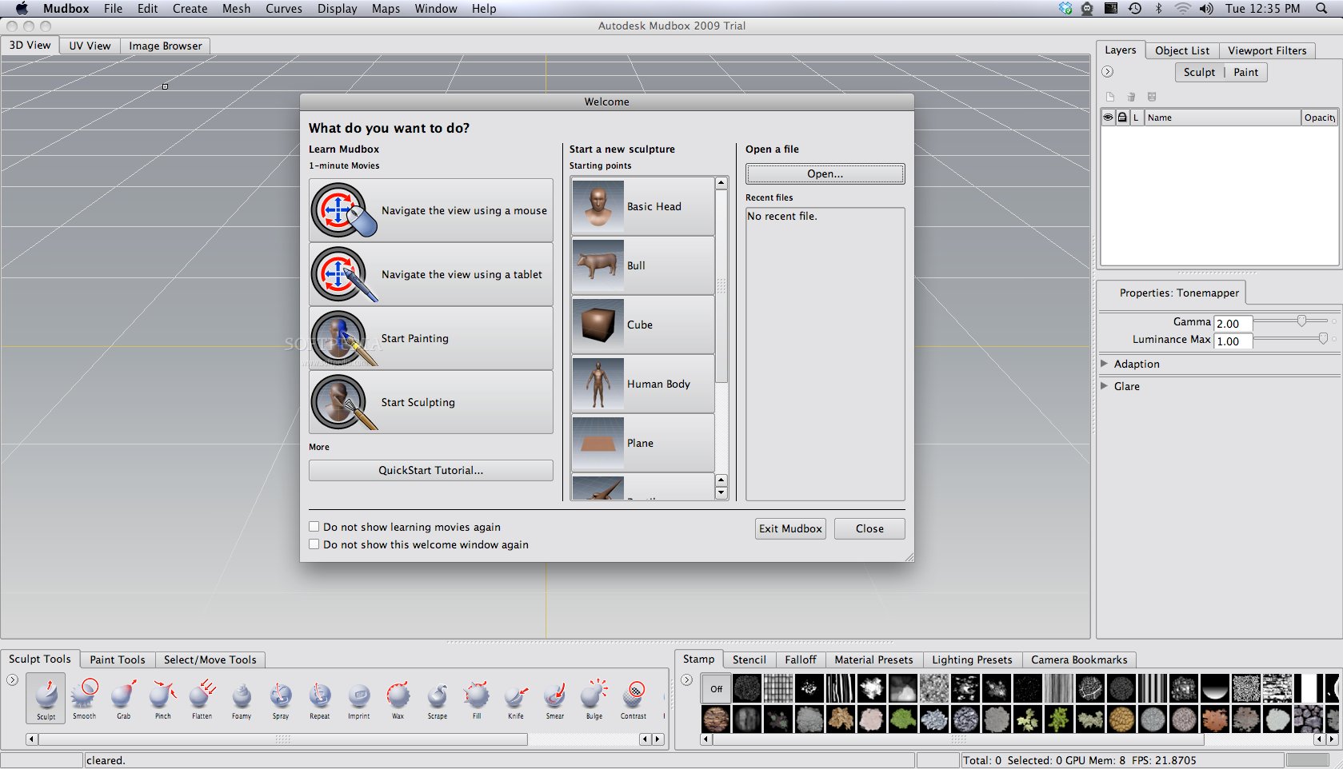This screenshot has width=1343, height=769.
Task: Turn stamp Off in Stamp tray
Action: [716, 688]
